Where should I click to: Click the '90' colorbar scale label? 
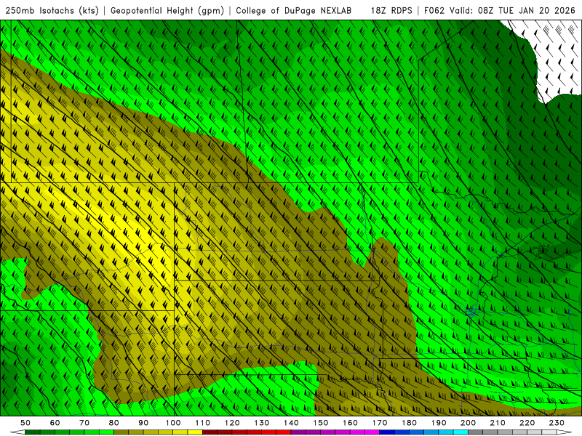(x=143, y=423)
